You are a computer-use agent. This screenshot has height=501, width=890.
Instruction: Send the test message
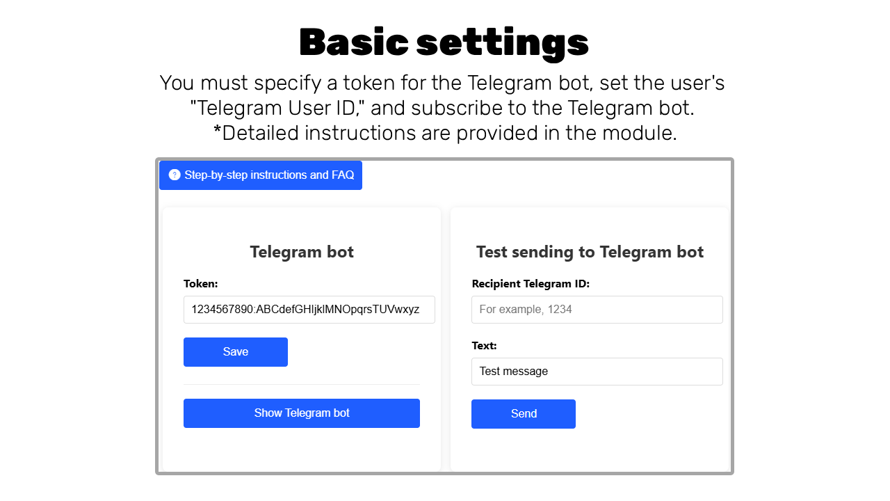(x=524, y=414)
